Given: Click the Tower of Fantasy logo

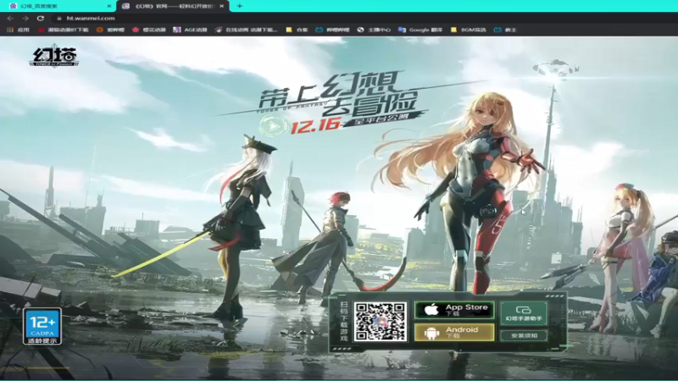Looking at the screenshot, I should click(x=54, y=56).
